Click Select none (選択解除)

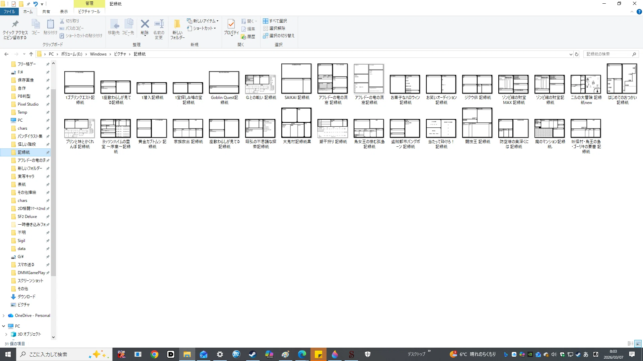274,28
